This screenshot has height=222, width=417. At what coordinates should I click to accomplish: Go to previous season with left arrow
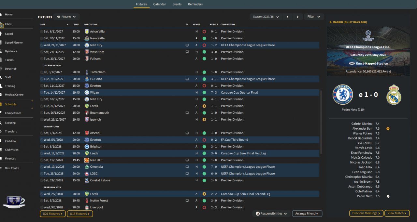(288, 17)
